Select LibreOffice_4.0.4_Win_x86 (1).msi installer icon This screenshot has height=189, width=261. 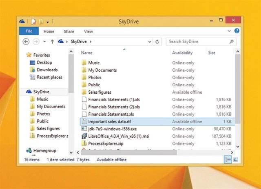pyautogui.click(x=84, y=136)
